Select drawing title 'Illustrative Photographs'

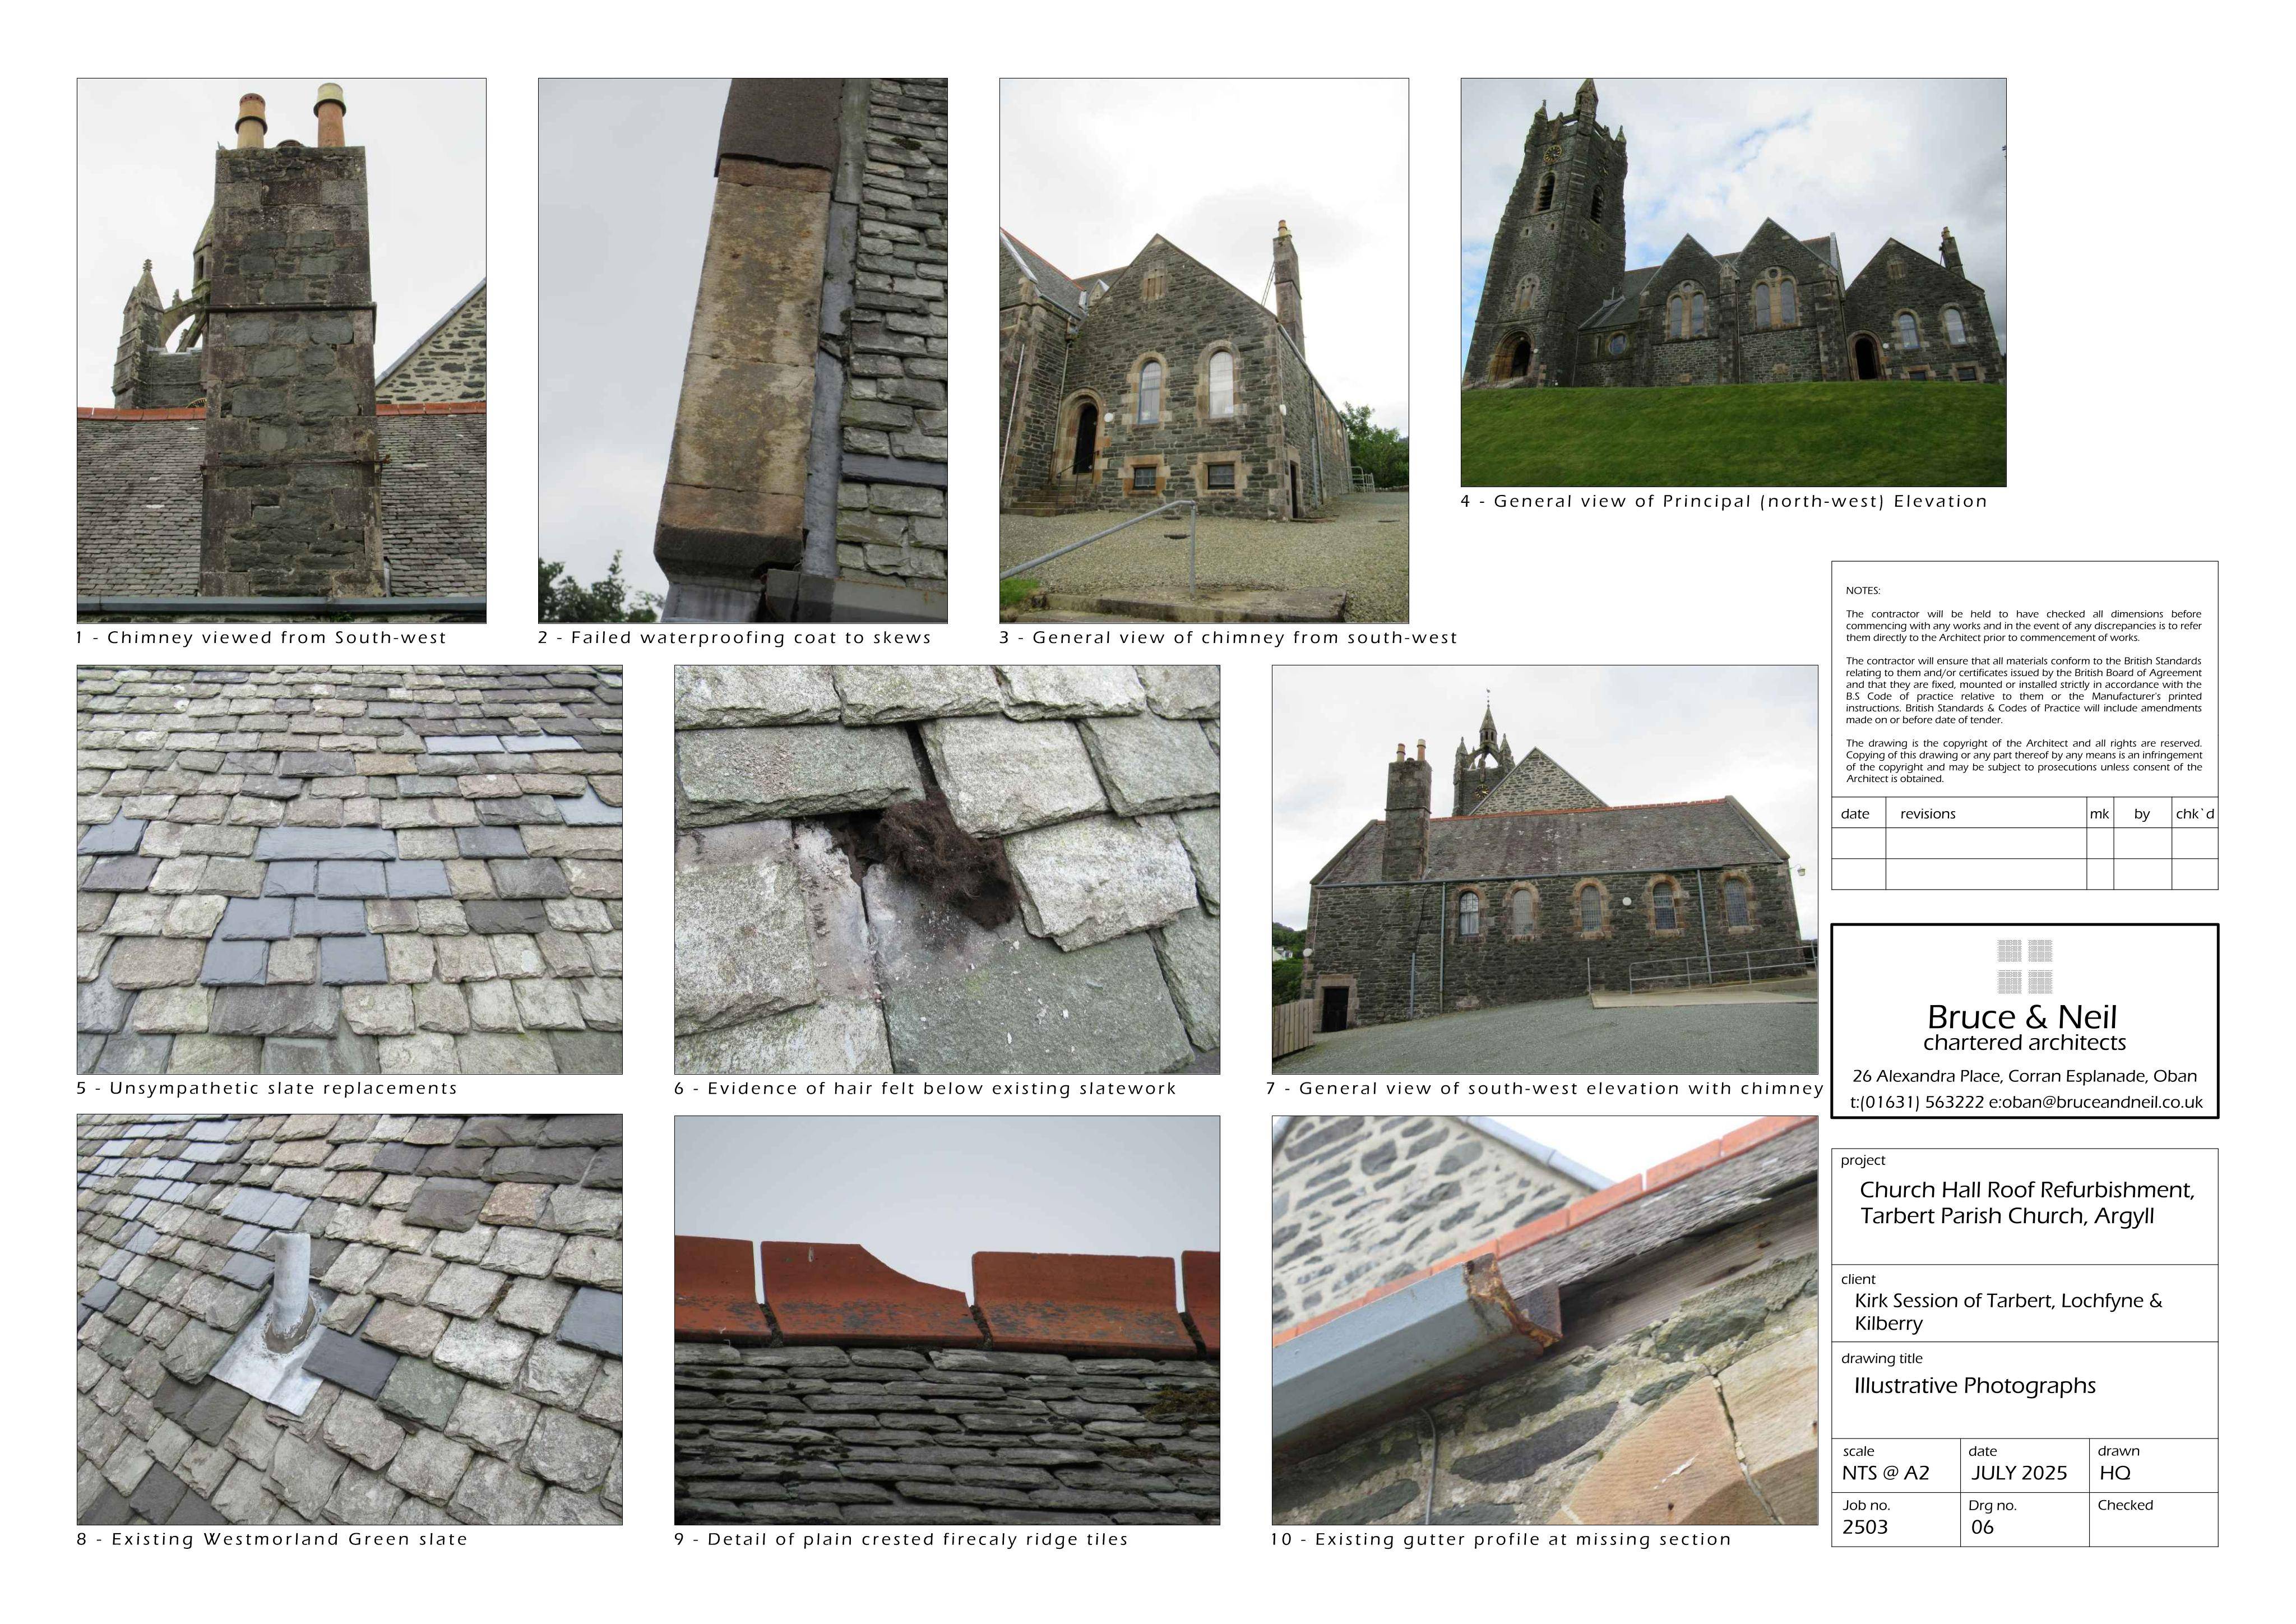coord(1975,1386)
